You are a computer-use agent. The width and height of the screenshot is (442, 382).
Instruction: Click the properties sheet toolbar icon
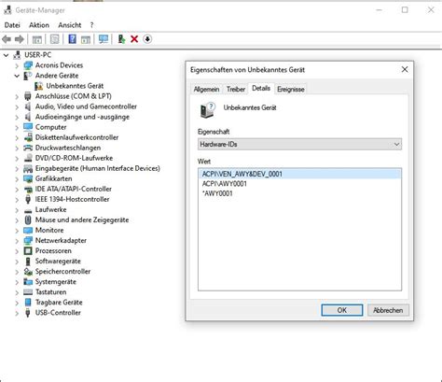[x=54, y=39]
